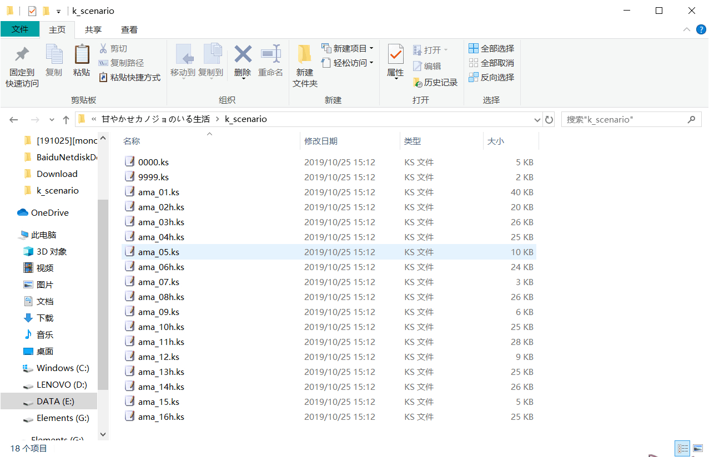Switch to Home (主页) tab

coord(57,29)
